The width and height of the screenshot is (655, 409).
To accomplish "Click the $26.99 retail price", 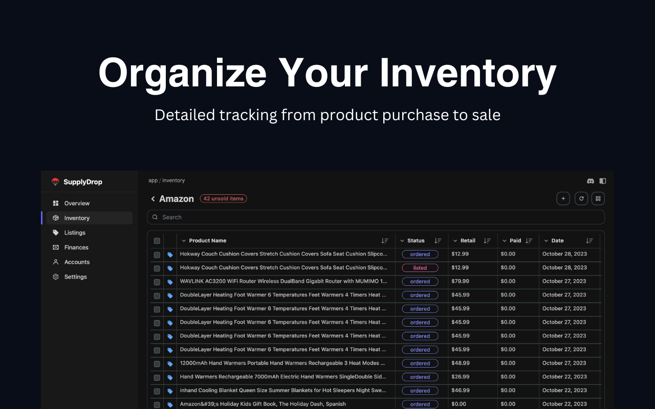I will [x=461, y=377].
